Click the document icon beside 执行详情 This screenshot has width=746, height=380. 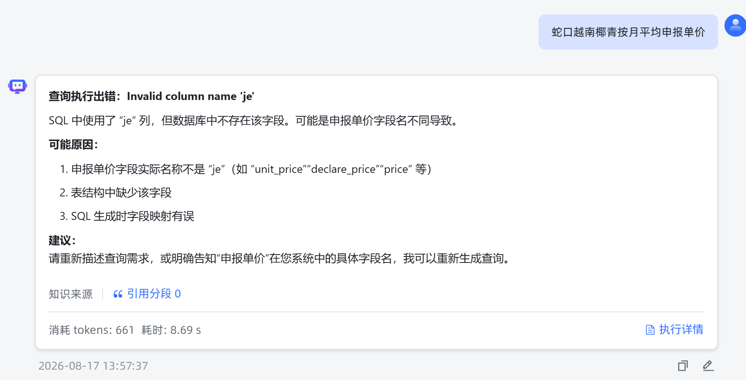650,330
